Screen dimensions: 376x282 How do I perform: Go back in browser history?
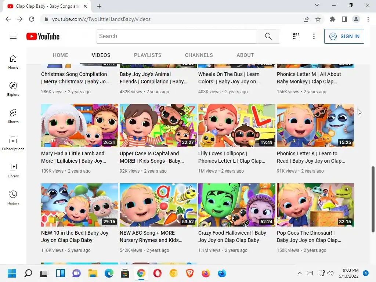click(8, 19)
